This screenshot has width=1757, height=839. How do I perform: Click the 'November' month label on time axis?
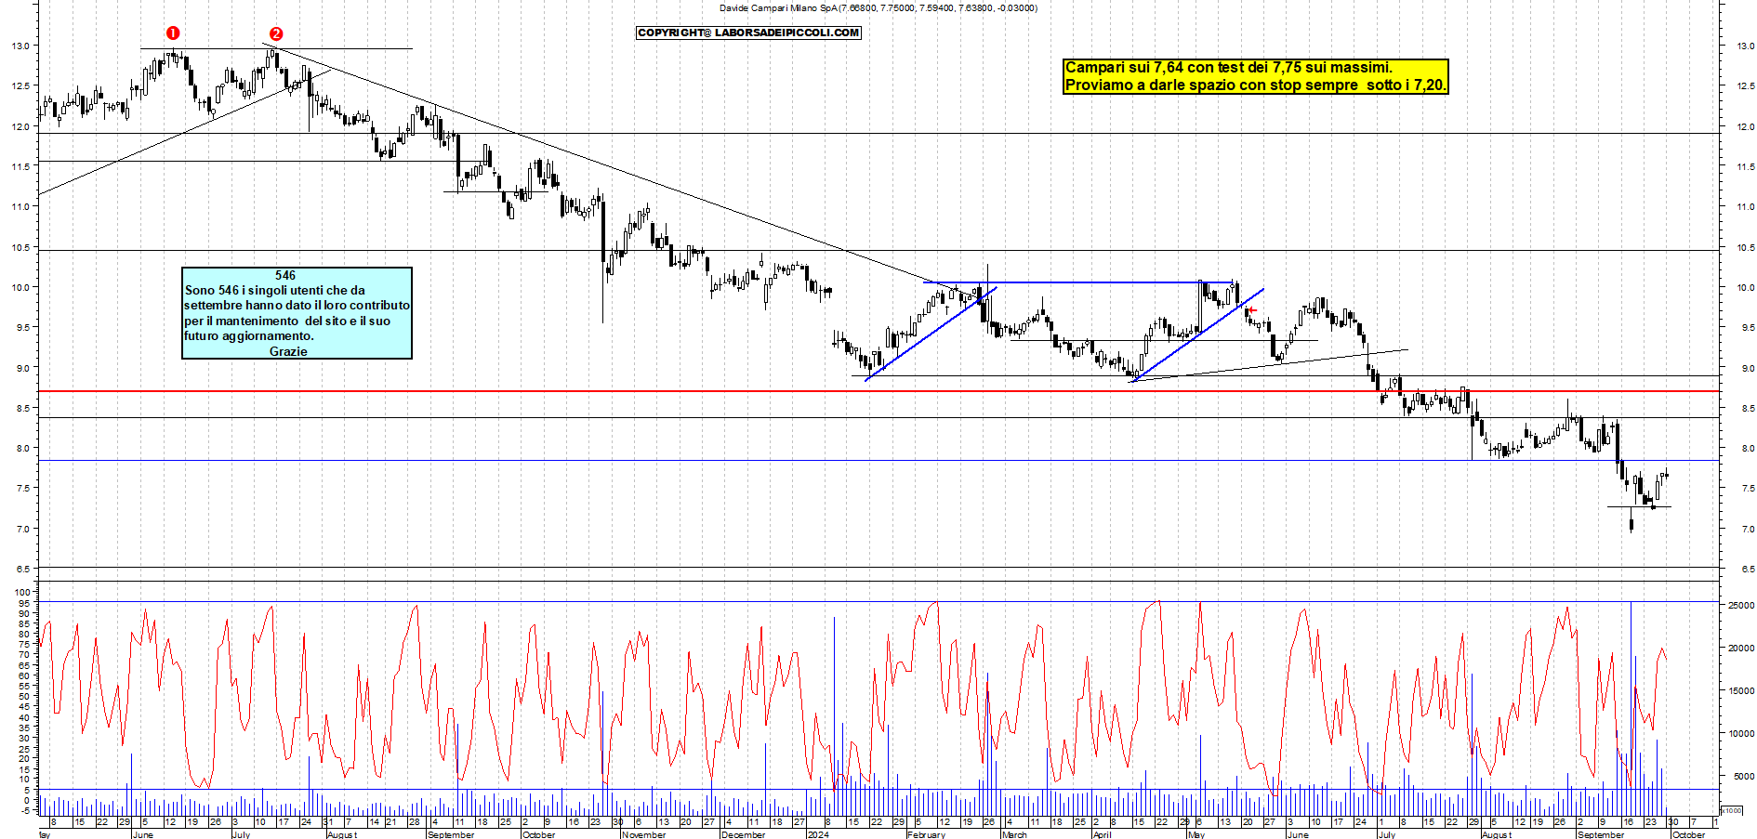click(643, 834)
